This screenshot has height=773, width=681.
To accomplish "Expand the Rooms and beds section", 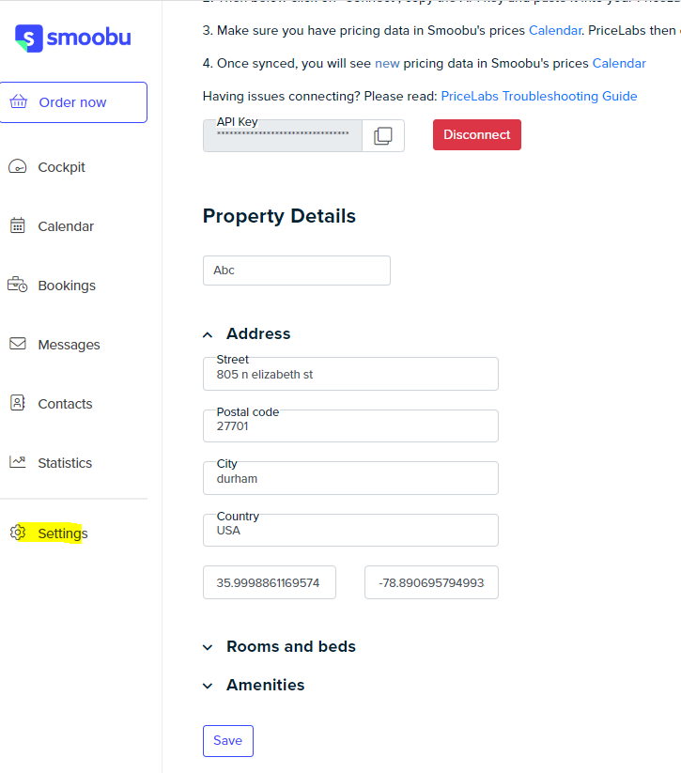I will point(208,647).
